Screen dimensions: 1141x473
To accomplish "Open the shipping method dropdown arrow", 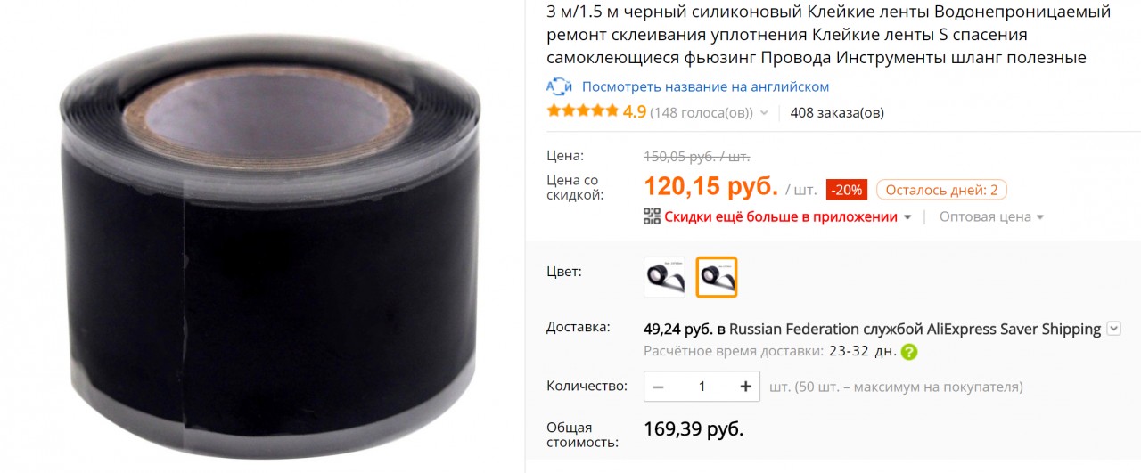I will click(x=1113, y=329).
